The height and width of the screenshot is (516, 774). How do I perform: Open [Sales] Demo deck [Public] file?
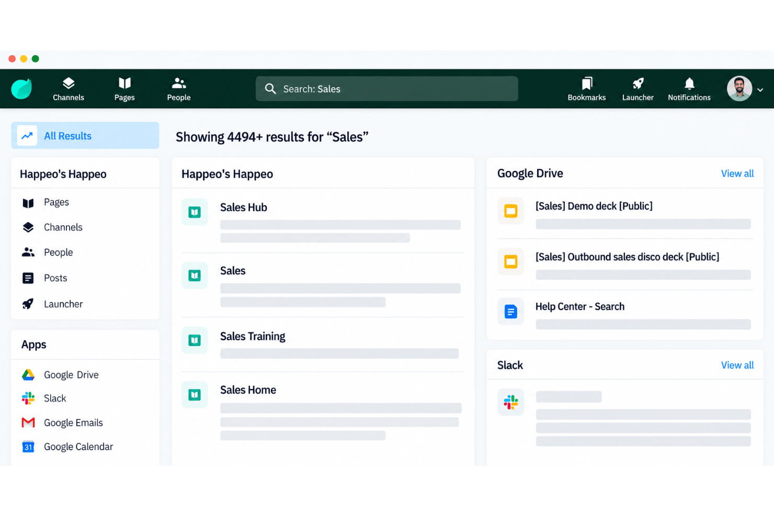pos(594,206)
